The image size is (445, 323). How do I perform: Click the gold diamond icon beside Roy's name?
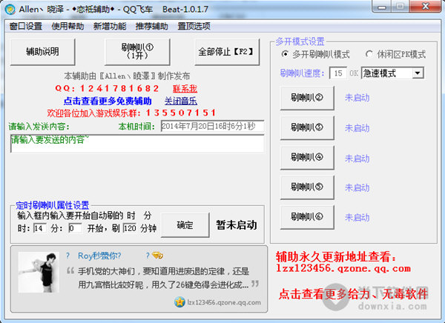coord(157,256)
